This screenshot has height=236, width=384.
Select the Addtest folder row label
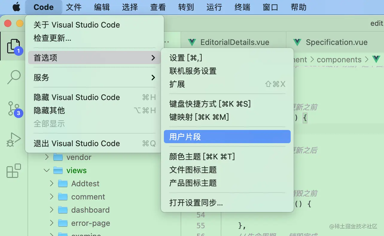point(85,184)
